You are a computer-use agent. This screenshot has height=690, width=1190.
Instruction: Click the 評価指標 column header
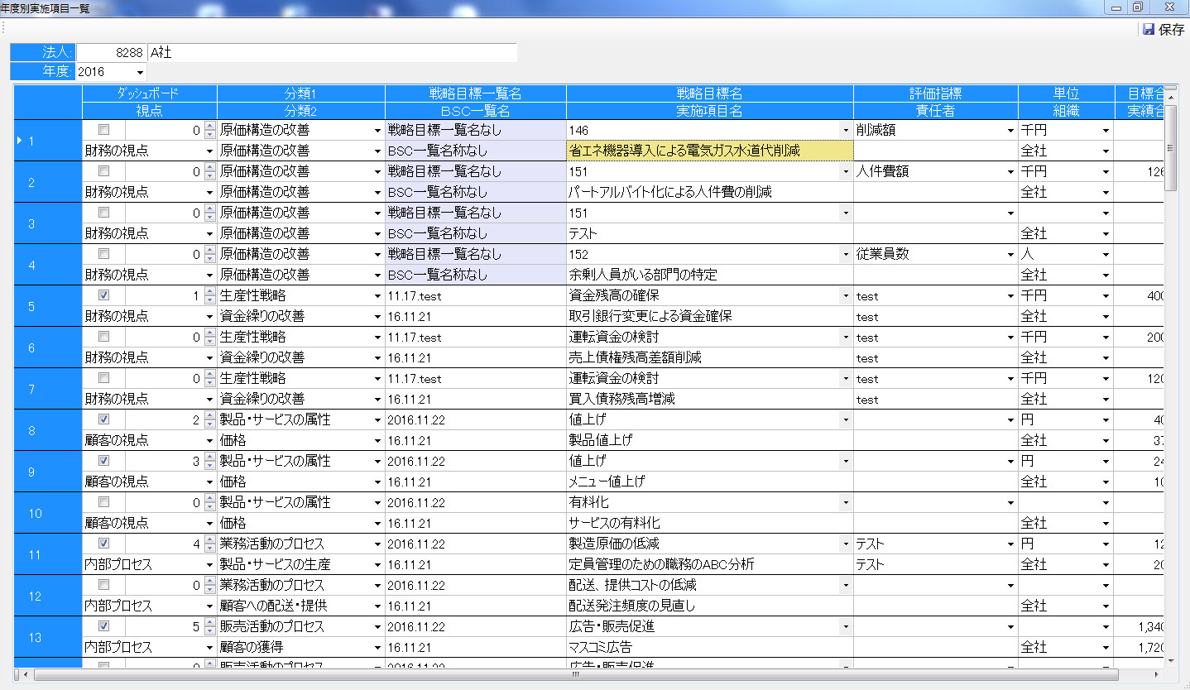tap(935, 93)
